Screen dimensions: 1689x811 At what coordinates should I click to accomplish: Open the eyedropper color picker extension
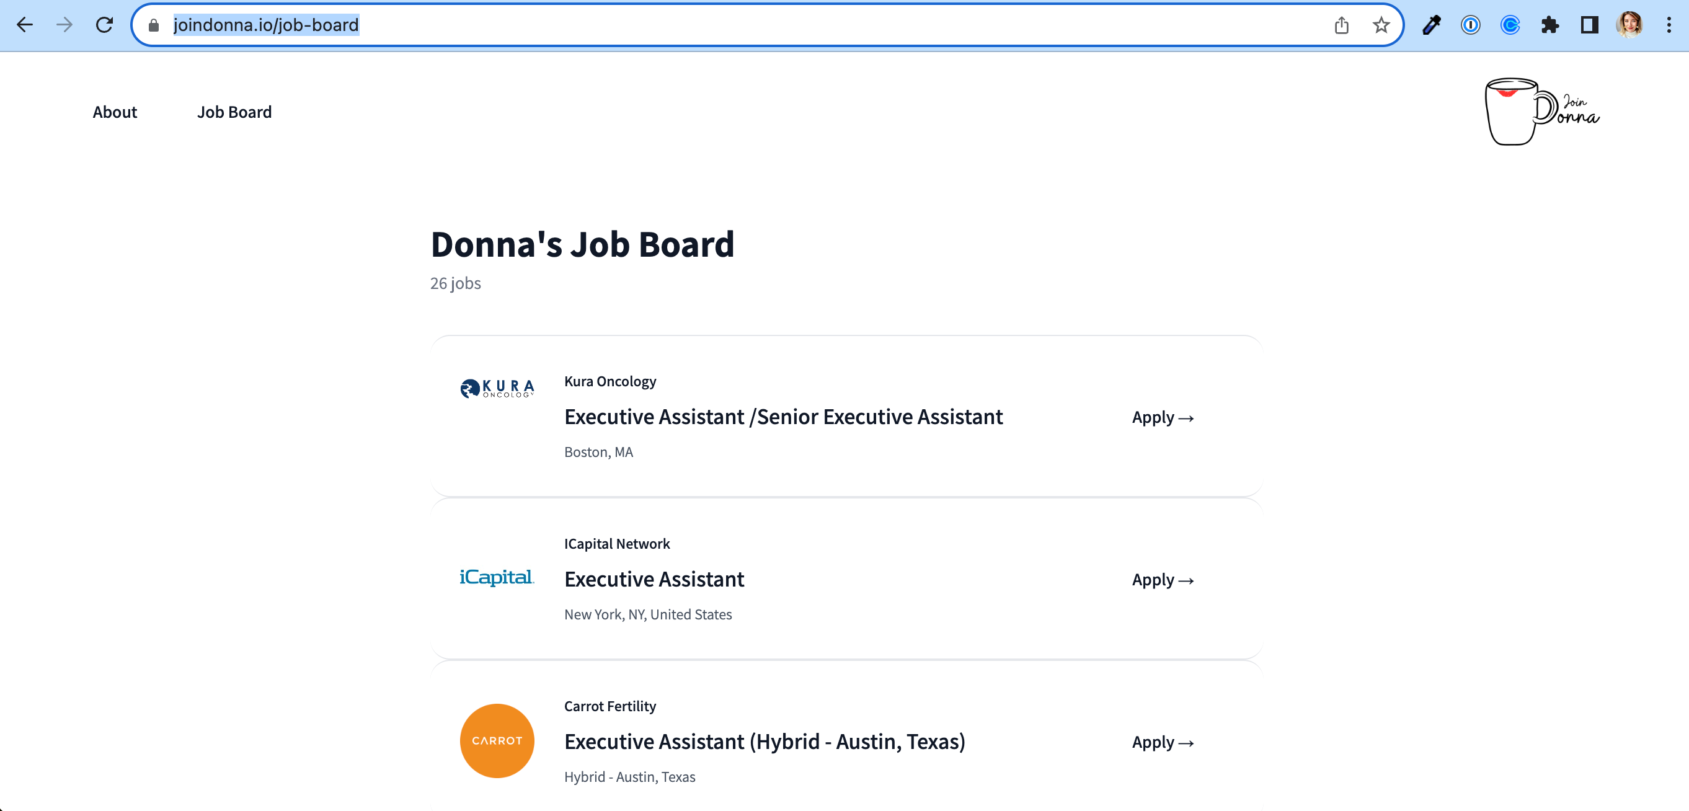pos(1431,25)
